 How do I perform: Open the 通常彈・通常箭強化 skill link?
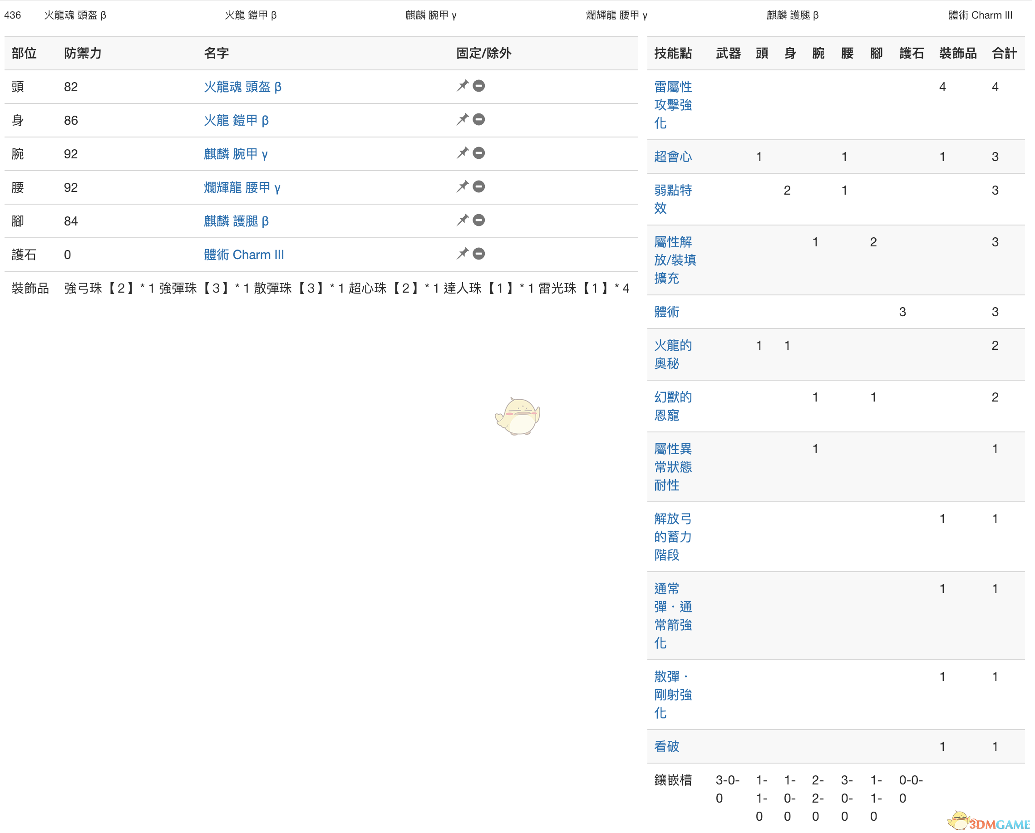(x=673, y=616)
